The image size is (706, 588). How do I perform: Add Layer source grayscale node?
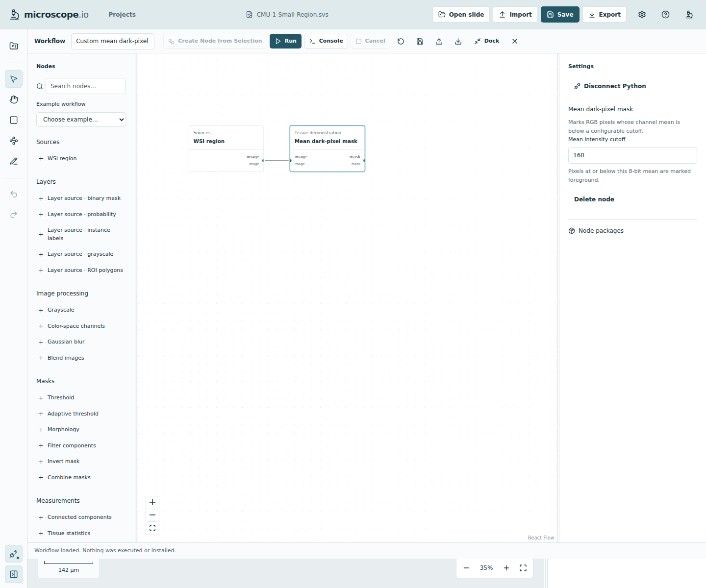(81, 254)
